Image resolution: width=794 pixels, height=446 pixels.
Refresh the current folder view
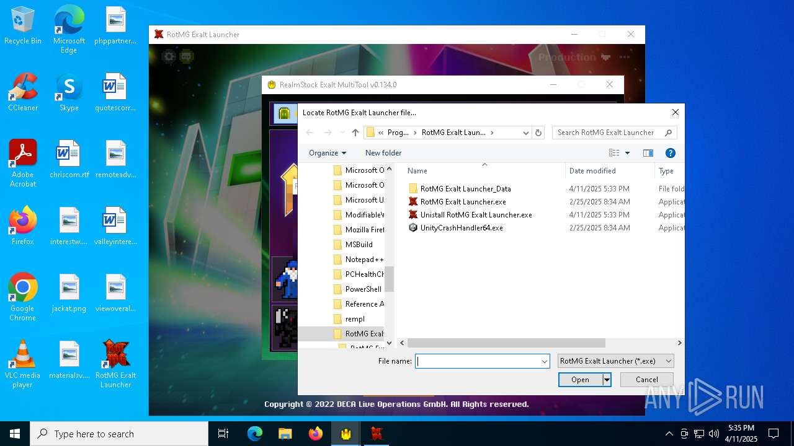pyautogui.click(x=538, y=133)
